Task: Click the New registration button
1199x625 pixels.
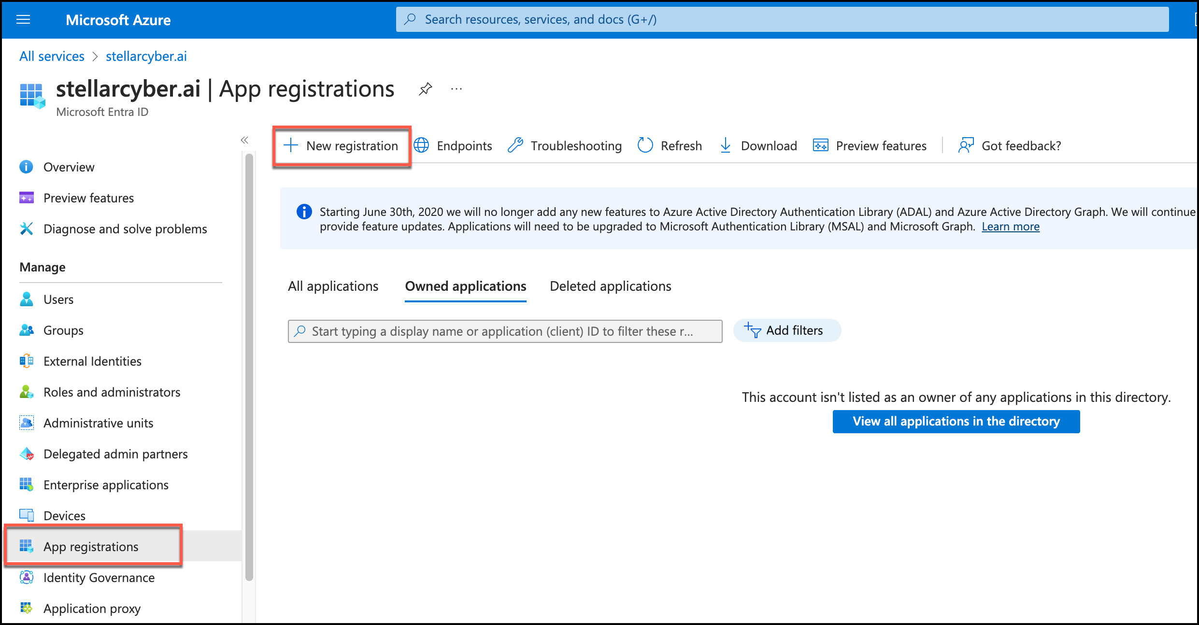Action: coord(342,146)
